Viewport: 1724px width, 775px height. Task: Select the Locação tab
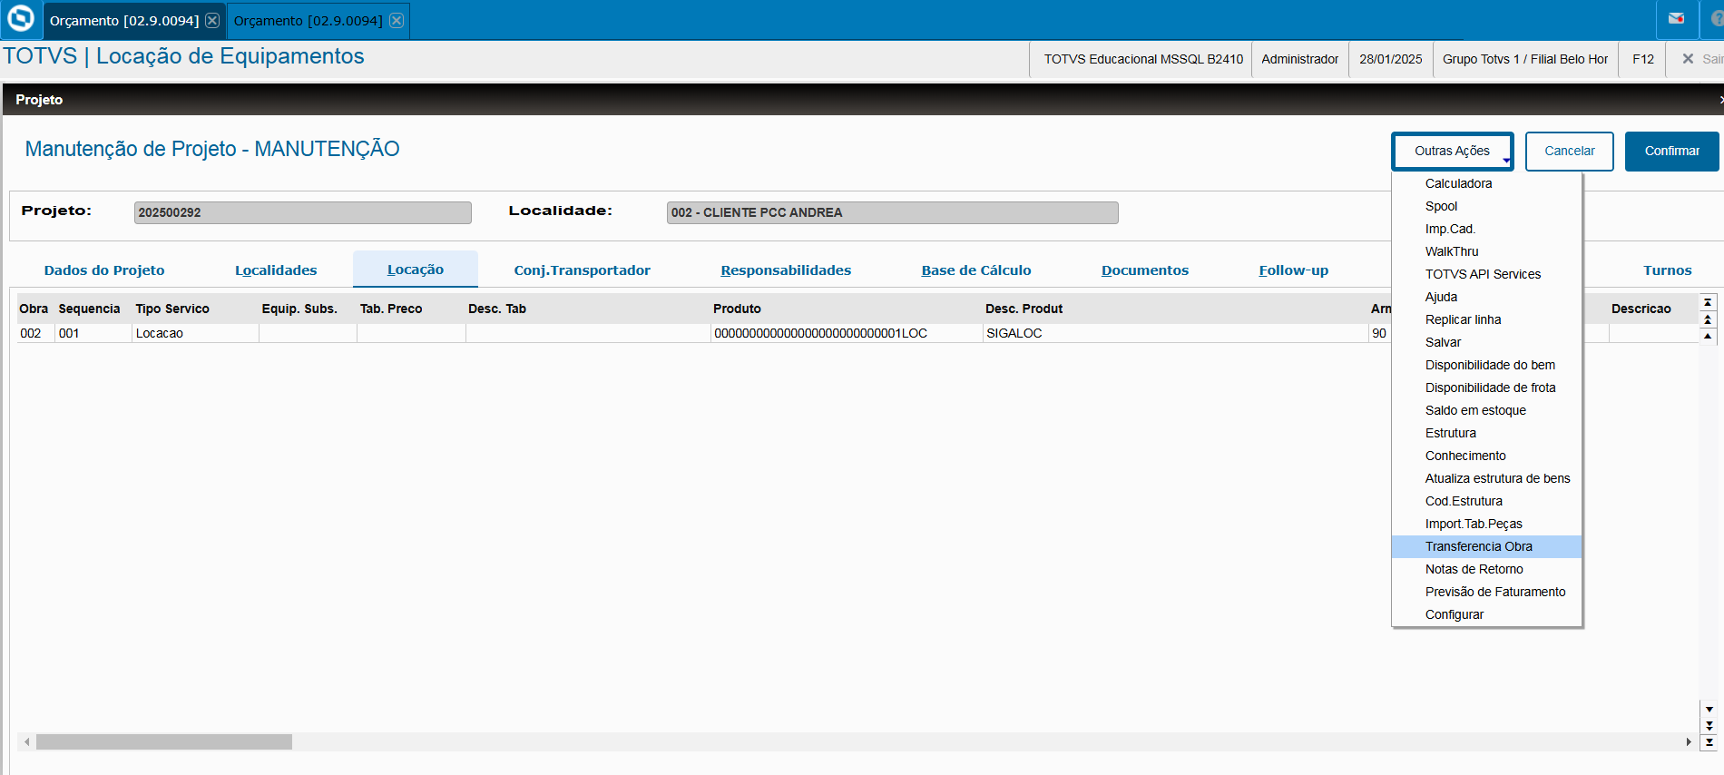(x=416, y=270)
